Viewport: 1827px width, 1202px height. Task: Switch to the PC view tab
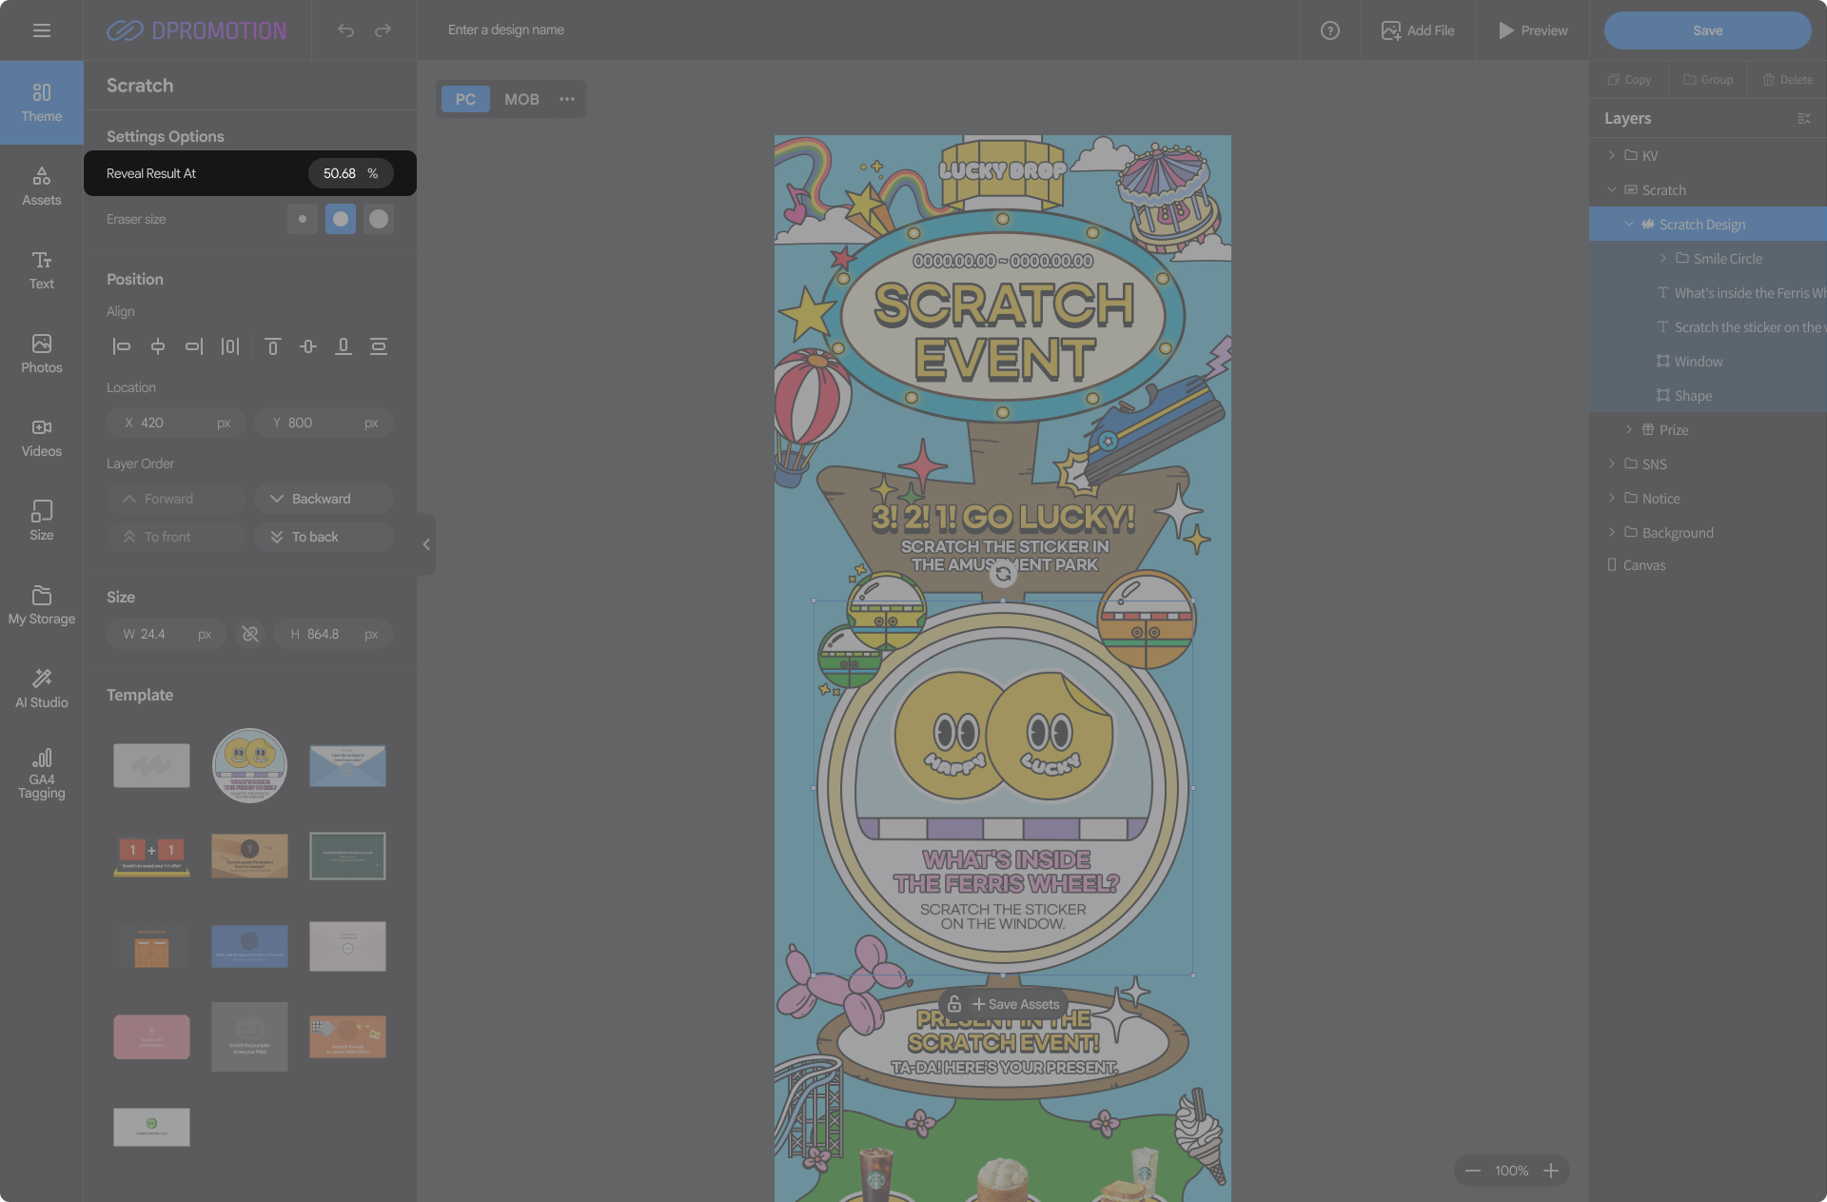[465, 99]
